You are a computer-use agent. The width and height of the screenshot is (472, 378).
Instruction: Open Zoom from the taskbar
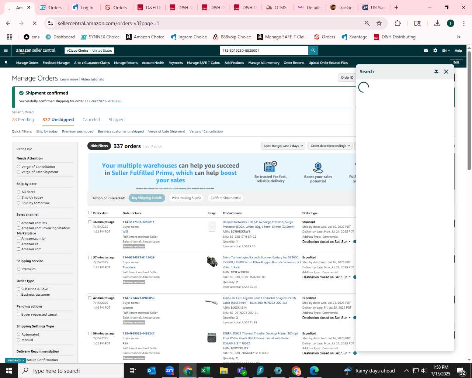pos(170,371)
